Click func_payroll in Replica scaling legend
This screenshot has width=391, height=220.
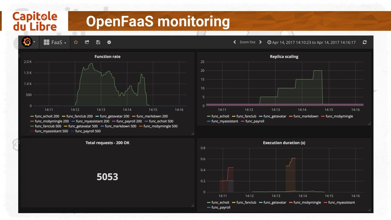pos(255,121)
